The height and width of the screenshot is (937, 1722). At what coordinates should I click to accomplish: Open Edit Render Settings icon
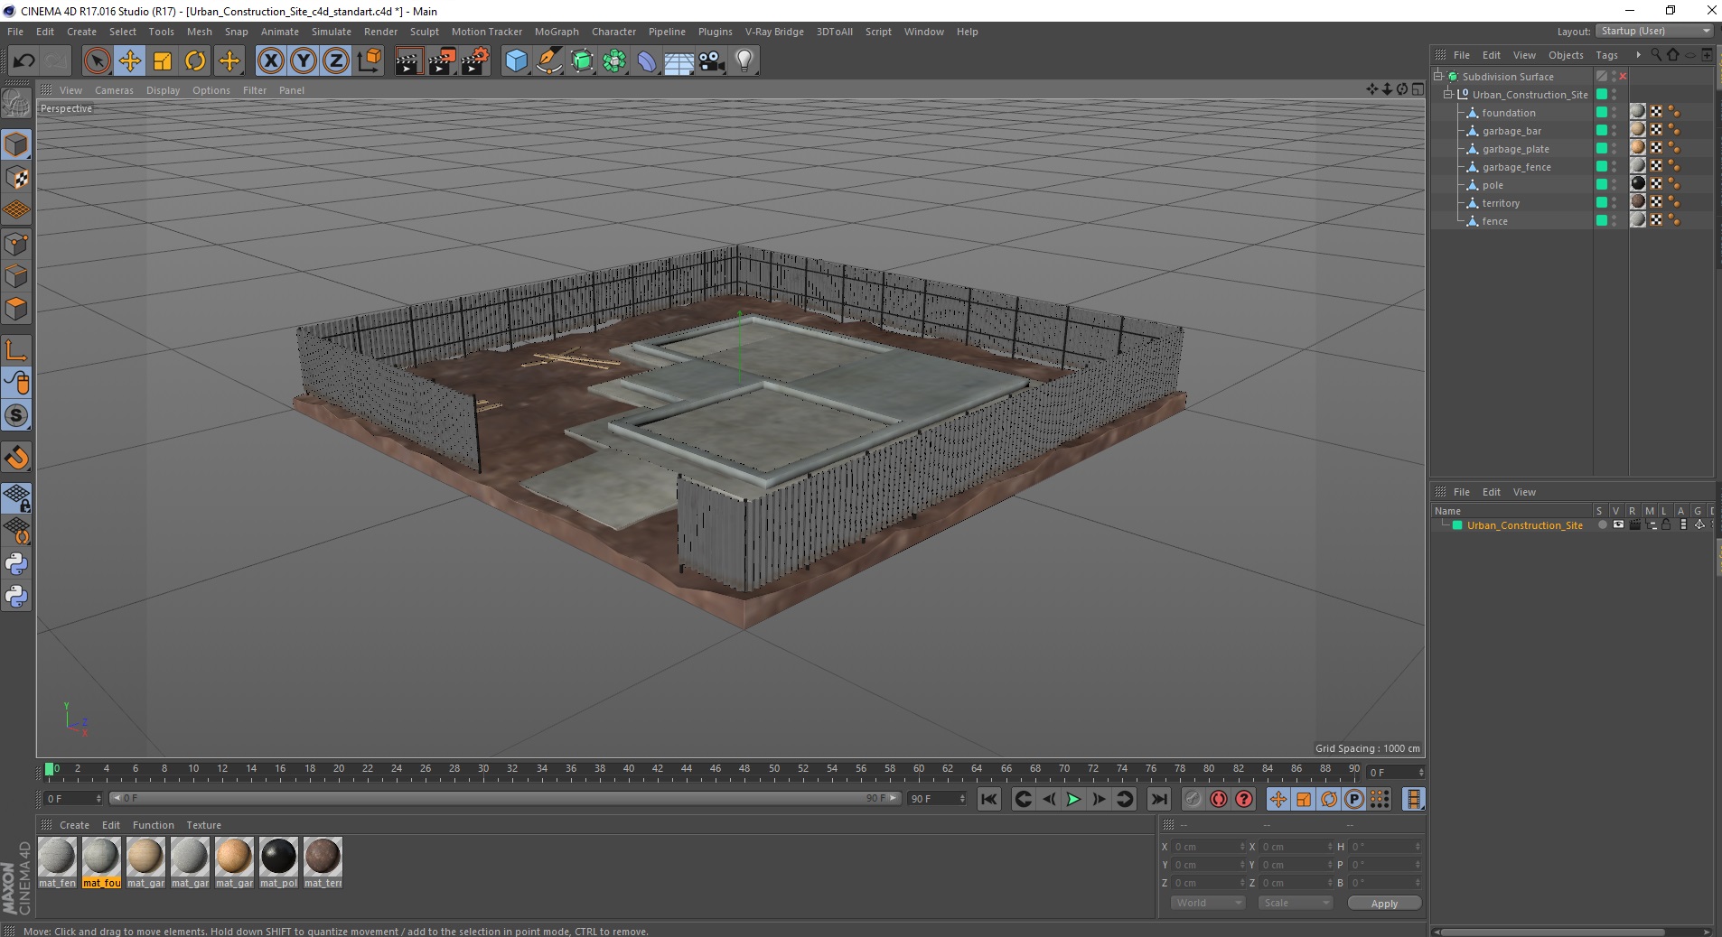[x=474, y=60]
